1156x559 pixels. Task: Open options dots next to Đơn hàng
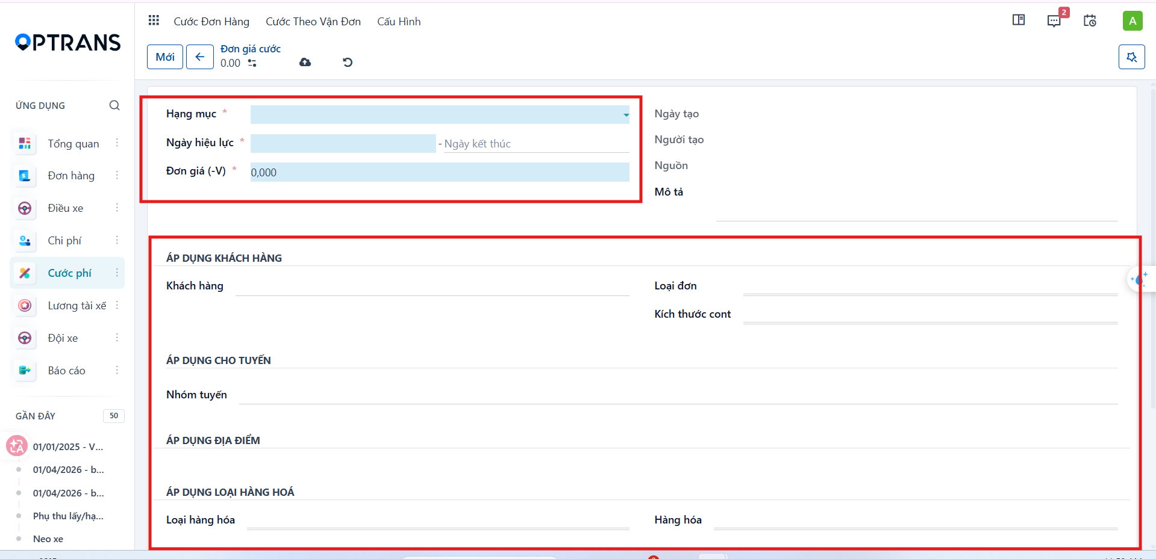(x=117, y=175)
